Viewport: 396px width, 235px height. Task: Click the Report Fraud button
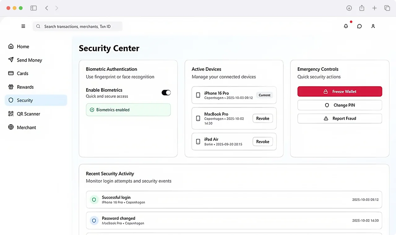[x=340, y=118]
